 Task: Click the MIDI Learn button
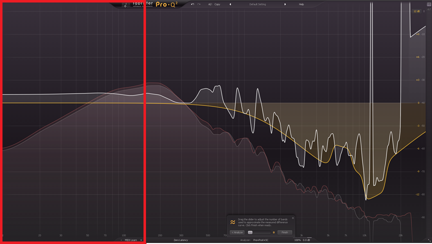[131, 240]
